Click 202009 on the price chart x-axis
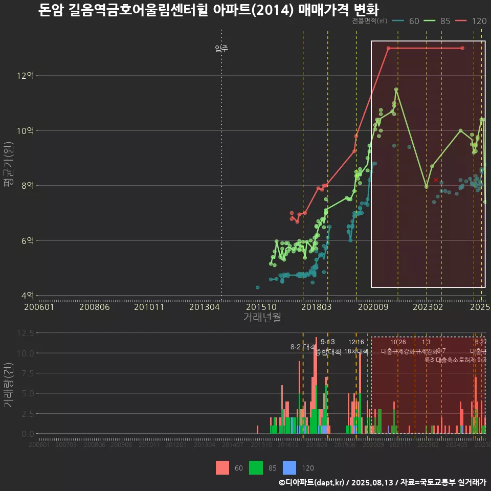491x491 pixels. (373, 307)
